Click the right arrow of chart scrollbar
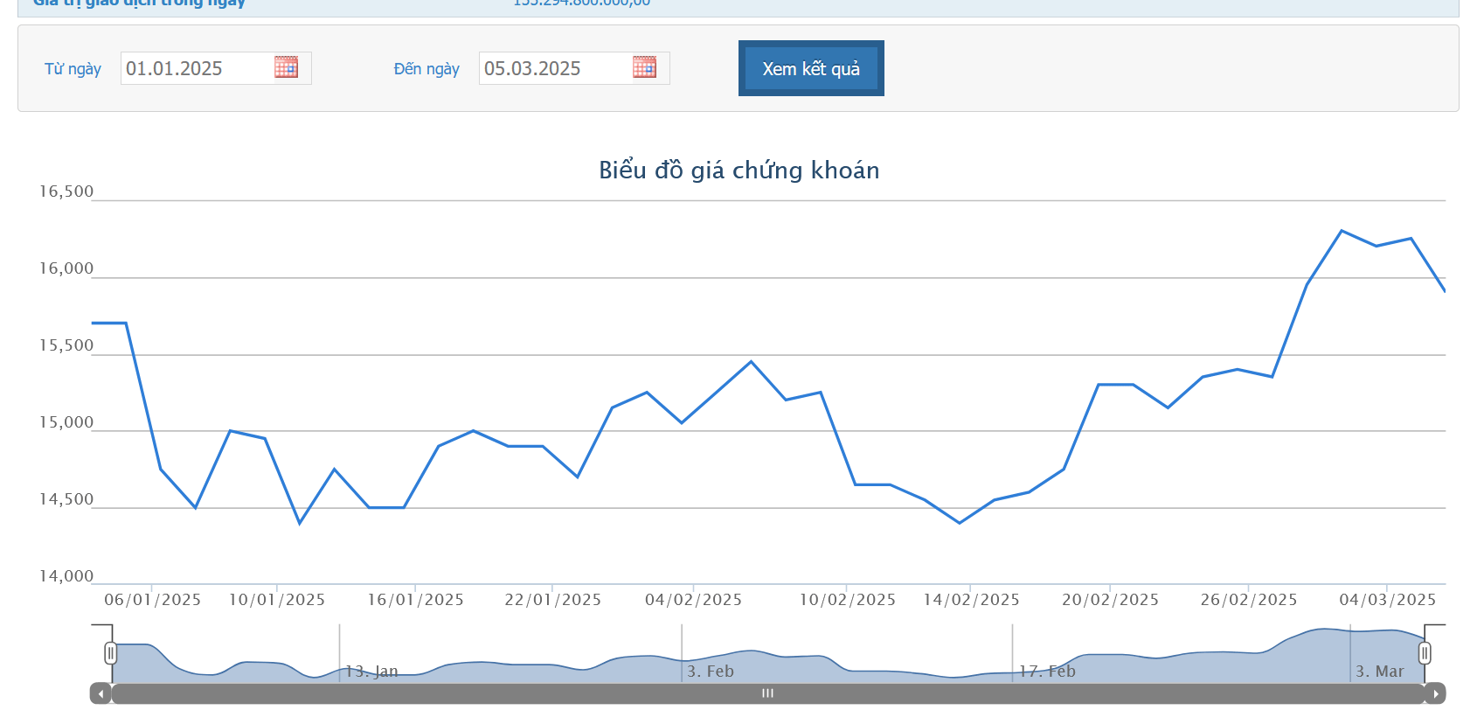Viewport: 1484px width, 724px height. 1435,693
